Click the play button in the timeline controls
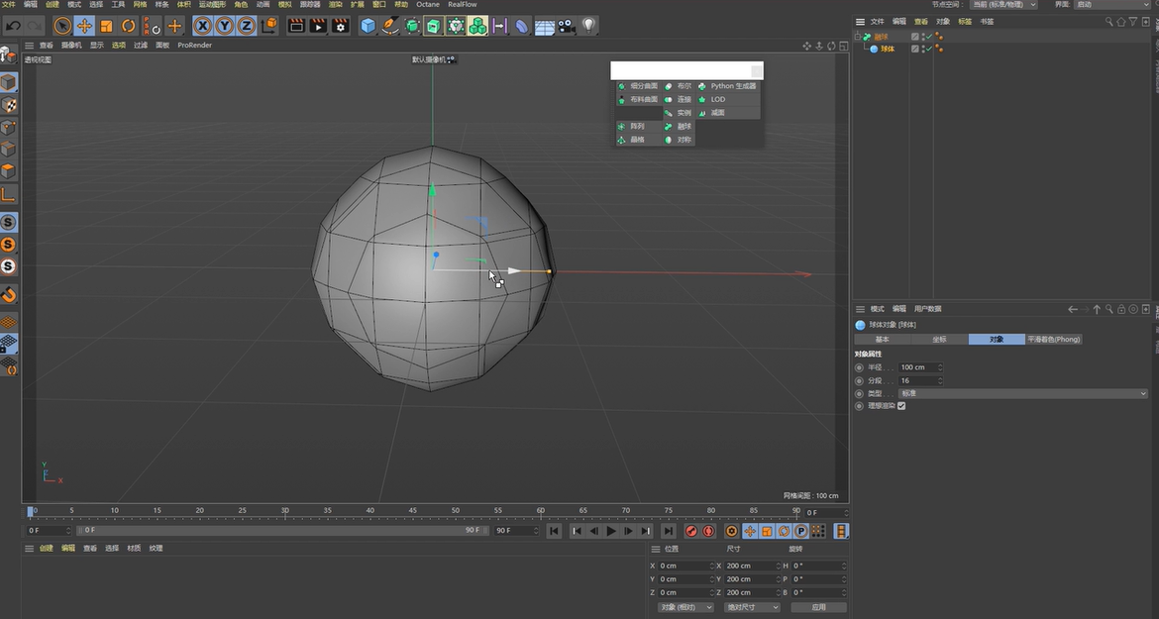Image resolution: width=1159 pixels, height=619 pixels. (x=611, y=531)
